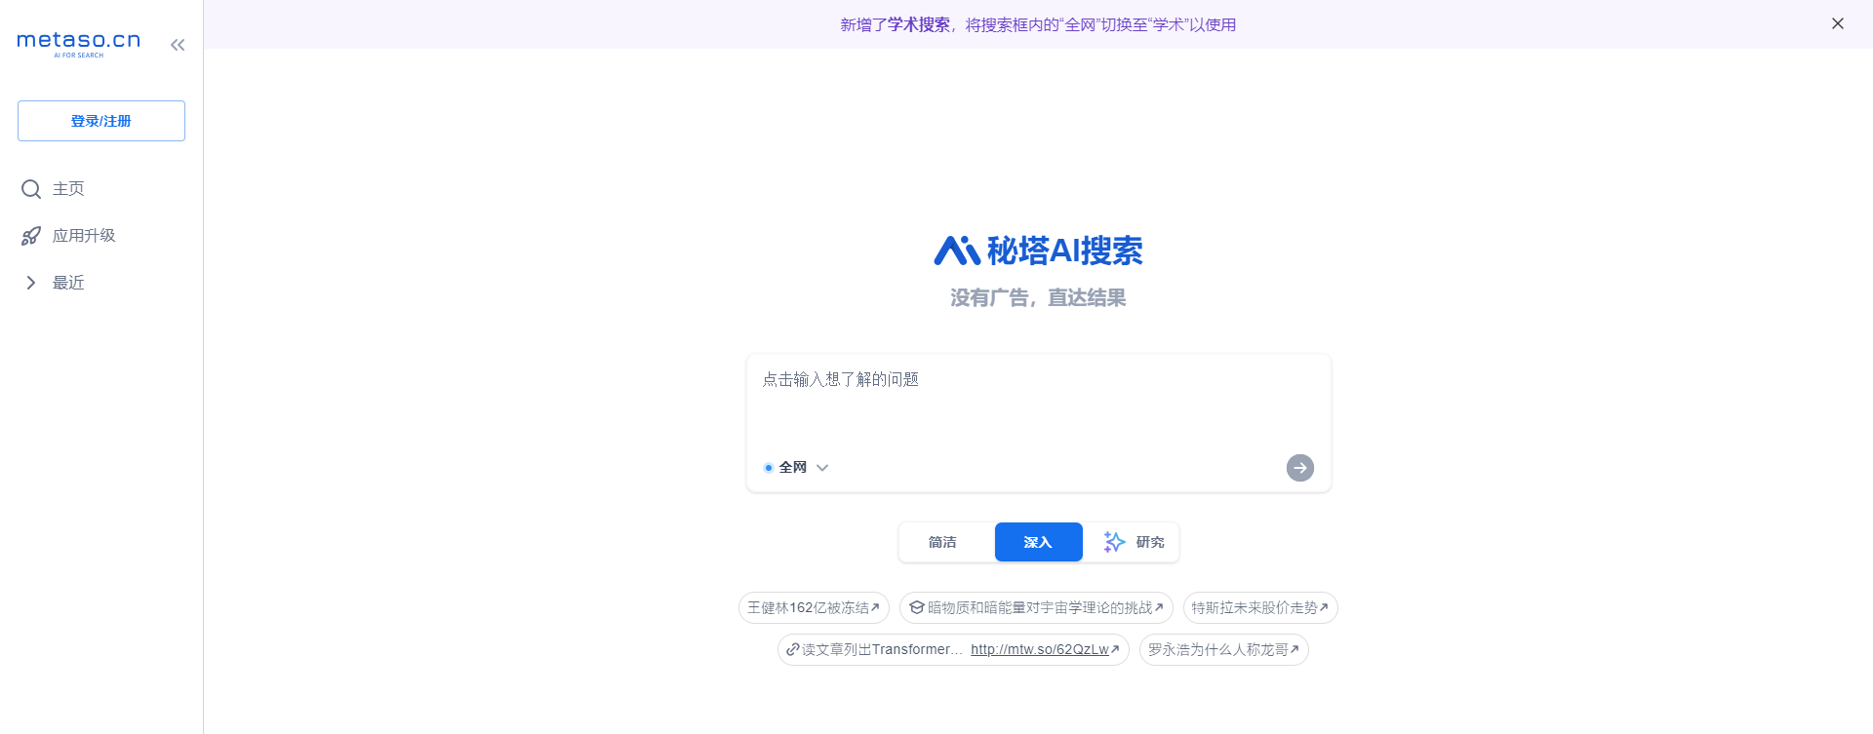Open suggestion 王健林162亿被冻结
This screenshot has width=1873, height=734.
[814, 607]
